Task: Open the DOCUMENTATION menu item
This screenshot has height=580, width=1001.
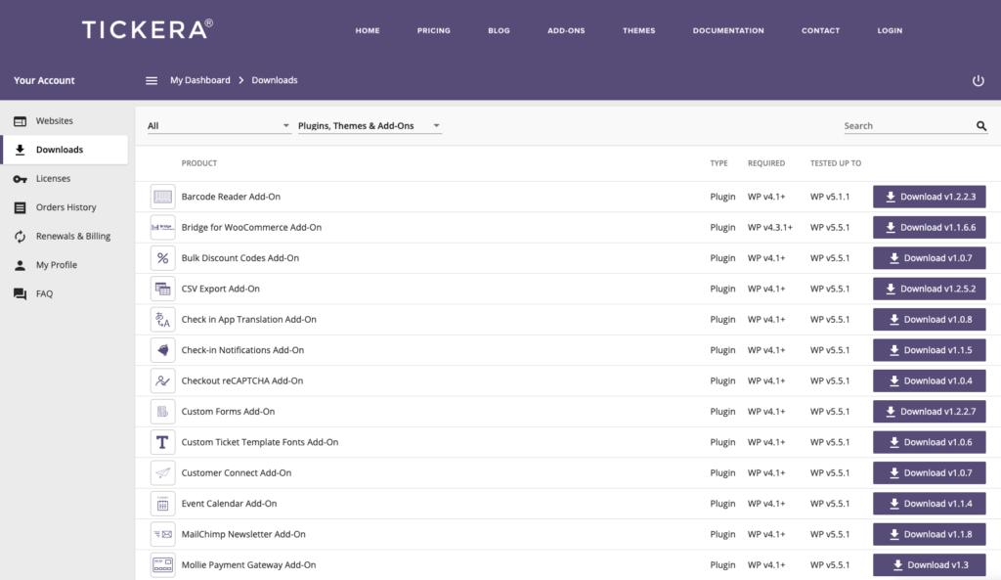Action: click(728, 30)
